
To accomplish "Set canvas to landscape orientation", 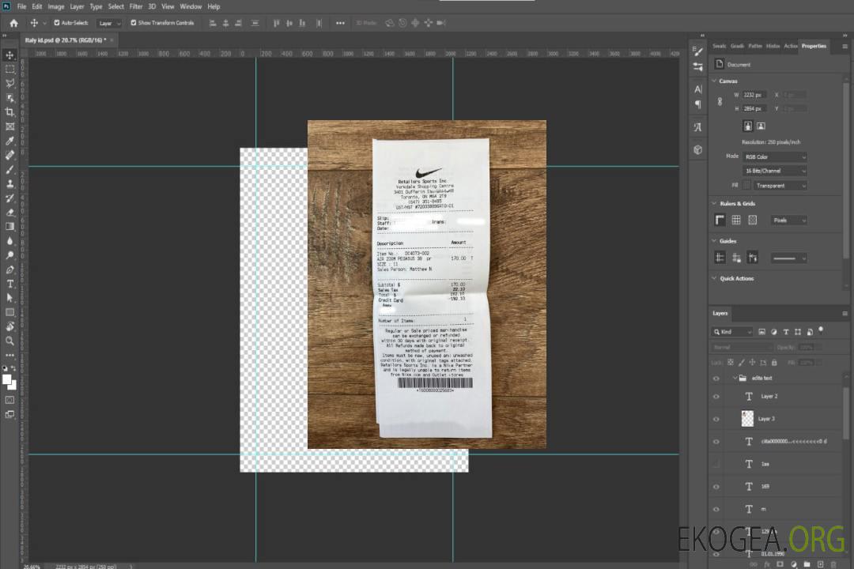I will click(x=761, y=126).
